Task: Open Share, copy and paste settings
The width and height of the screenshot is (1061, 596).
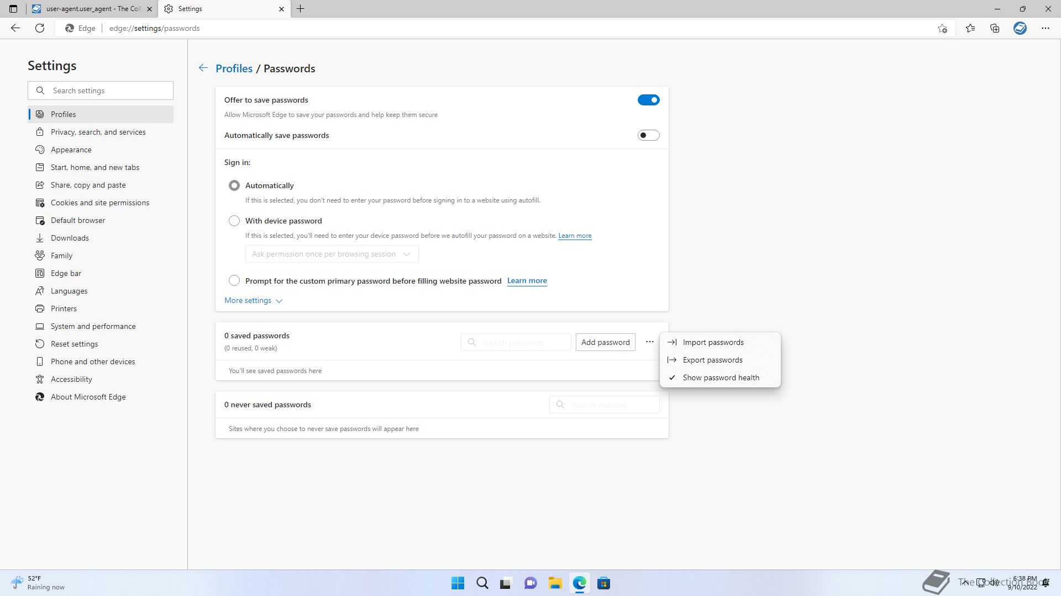Action: click(x=101, y=185)
